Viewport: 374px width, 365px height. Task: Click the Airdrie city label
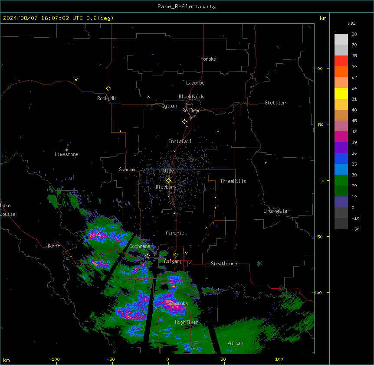(175, 233)
